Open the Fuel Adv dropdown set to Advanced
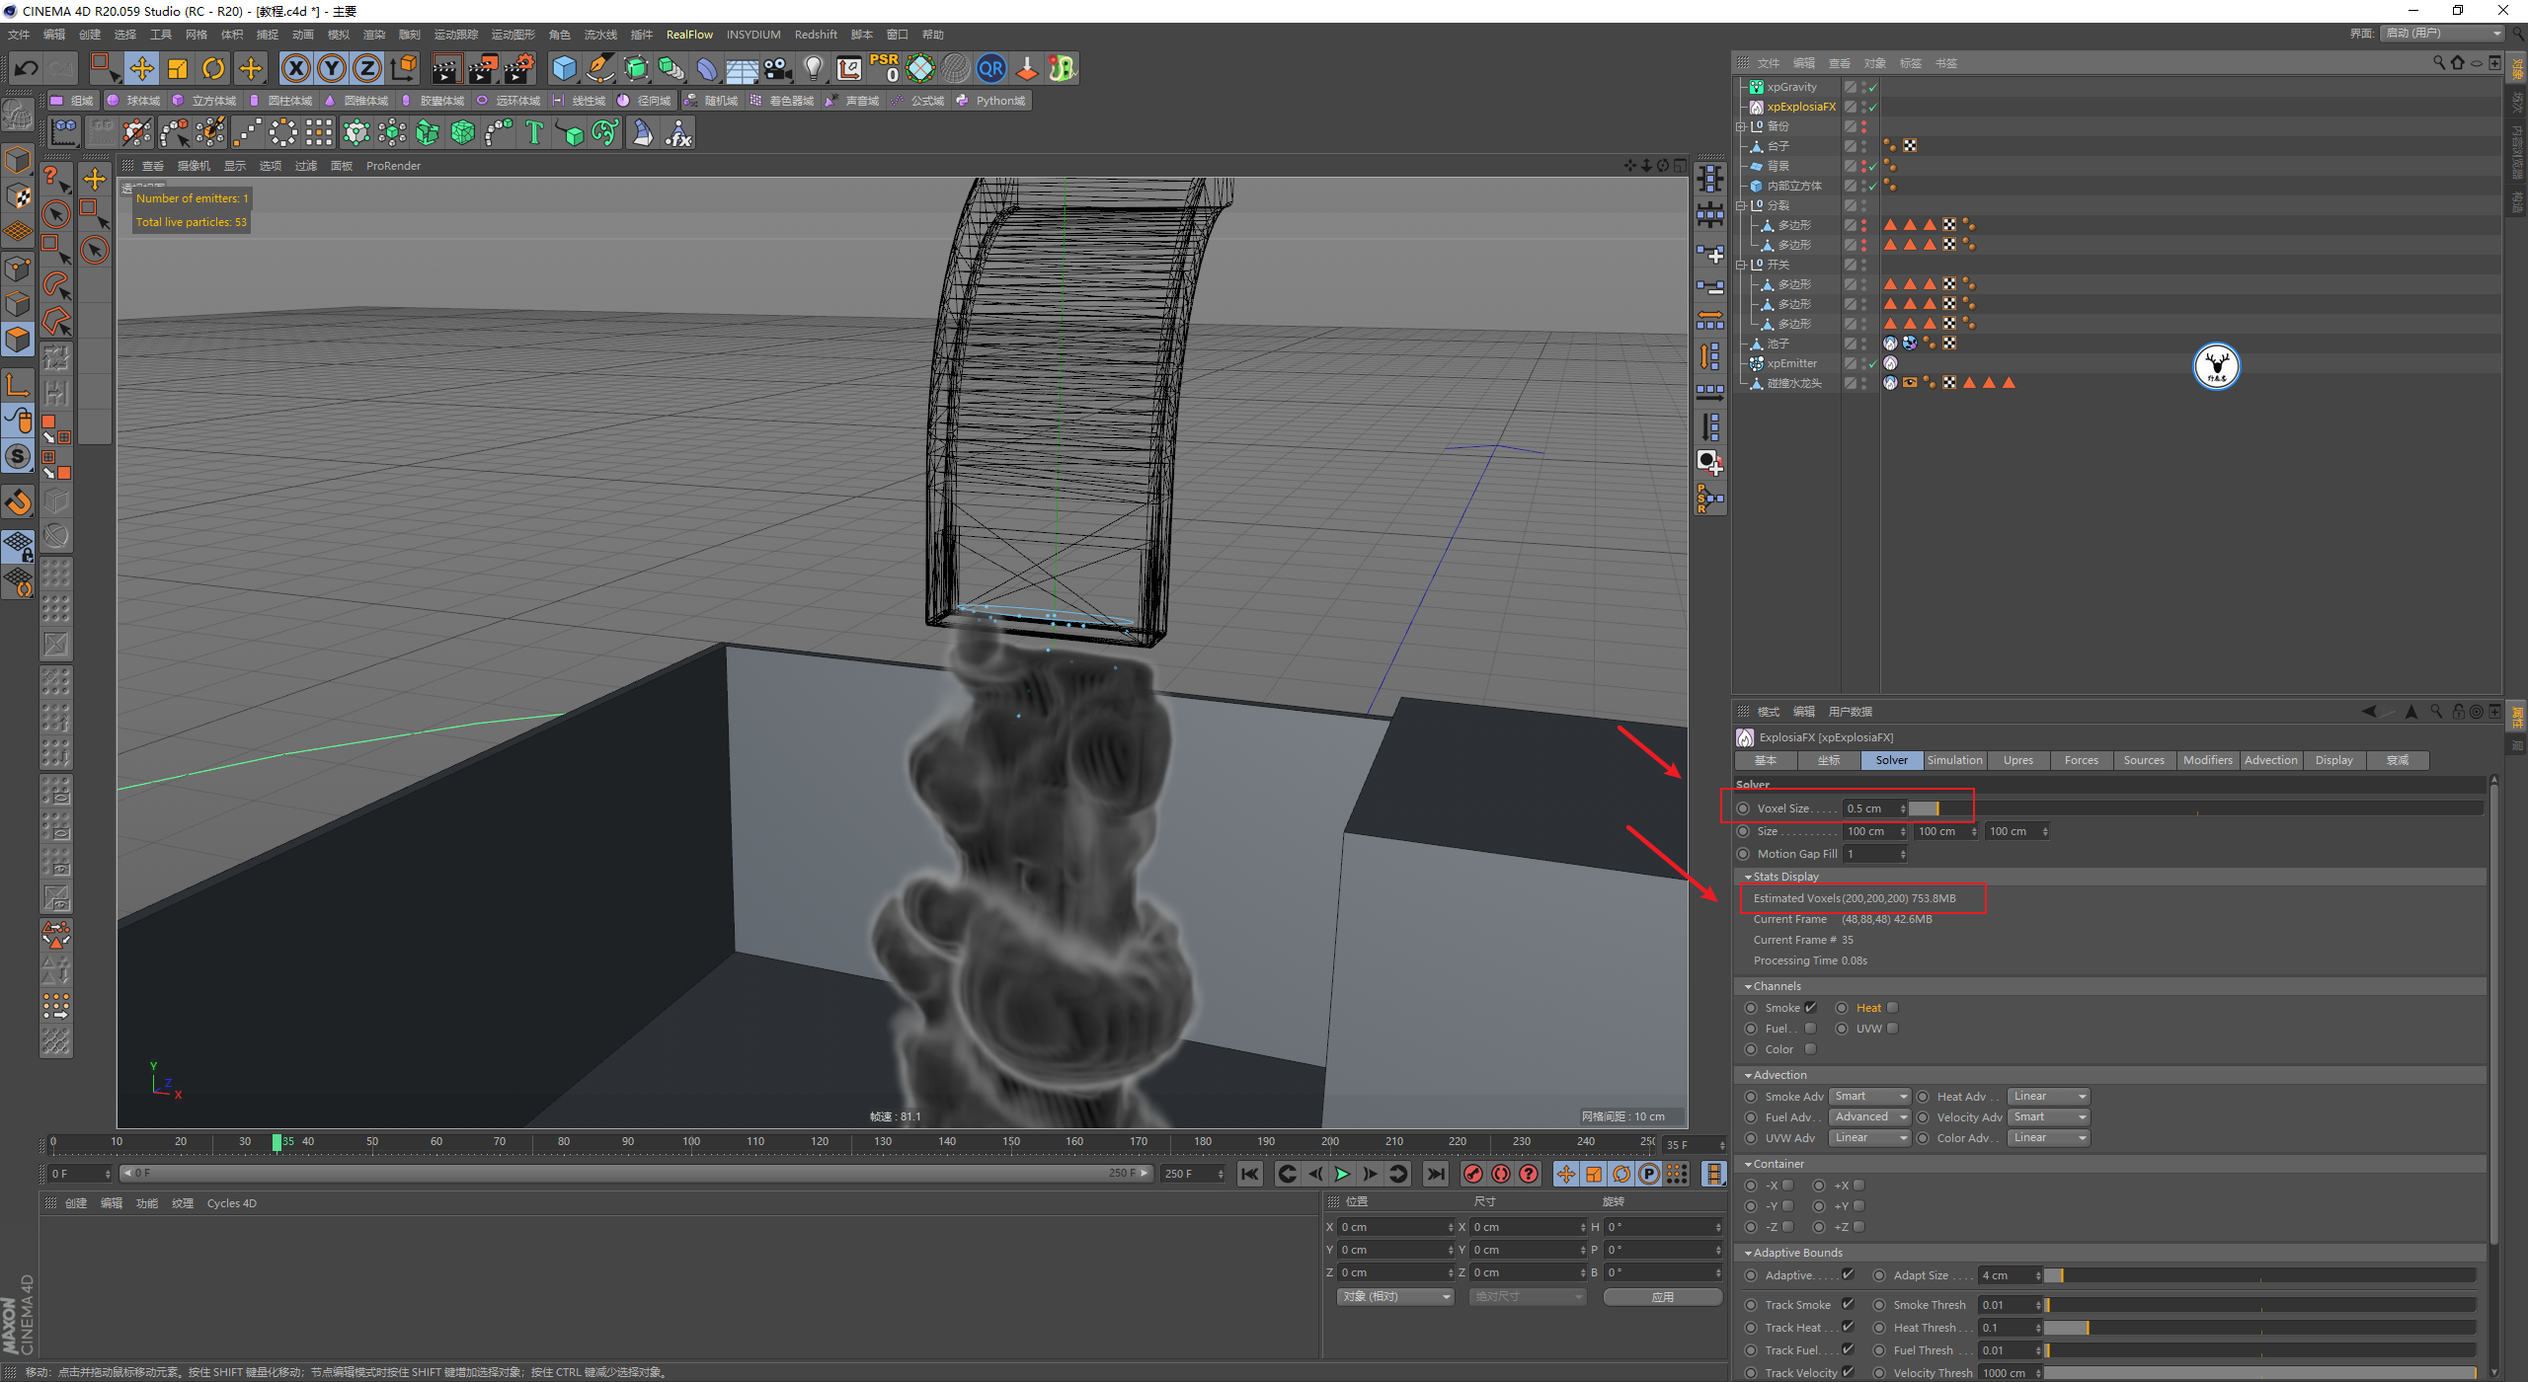This screenshot has height=1382, width=2528. pyautogui.click(x=1870, y=1117)
